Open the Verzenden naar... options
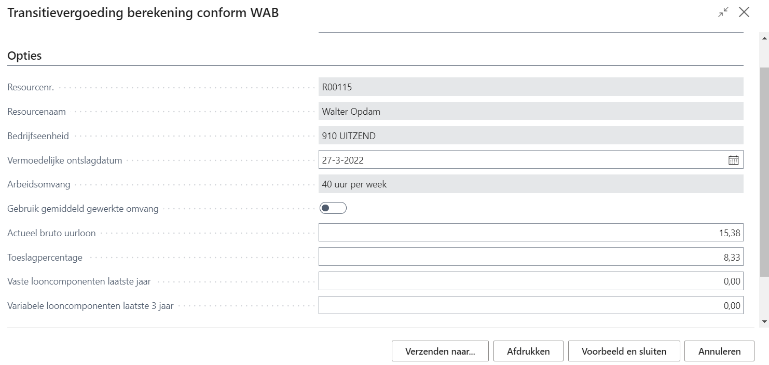 (x=440, y=352)
